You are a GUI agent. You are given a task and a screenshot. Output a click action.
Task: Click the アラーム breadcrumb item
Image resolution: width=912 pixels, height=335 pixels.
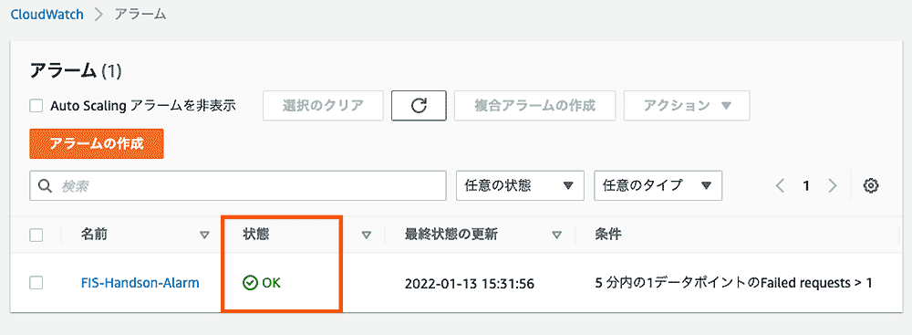140,15
